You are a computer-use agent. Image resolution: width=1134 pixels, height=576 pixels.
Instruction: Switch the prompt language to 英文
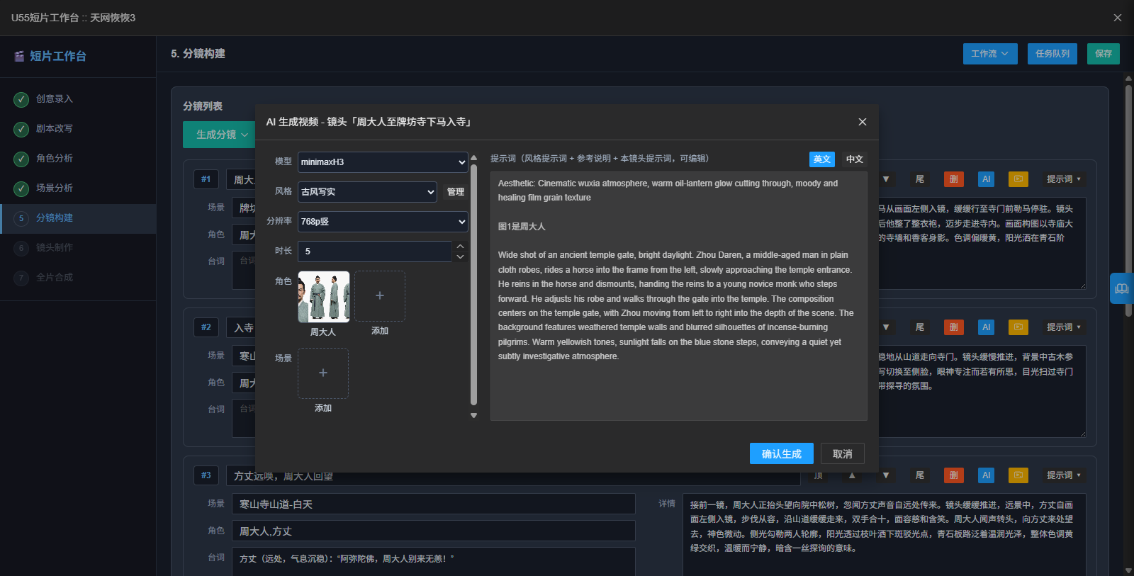pyautogui.click(x=822, y=159)
